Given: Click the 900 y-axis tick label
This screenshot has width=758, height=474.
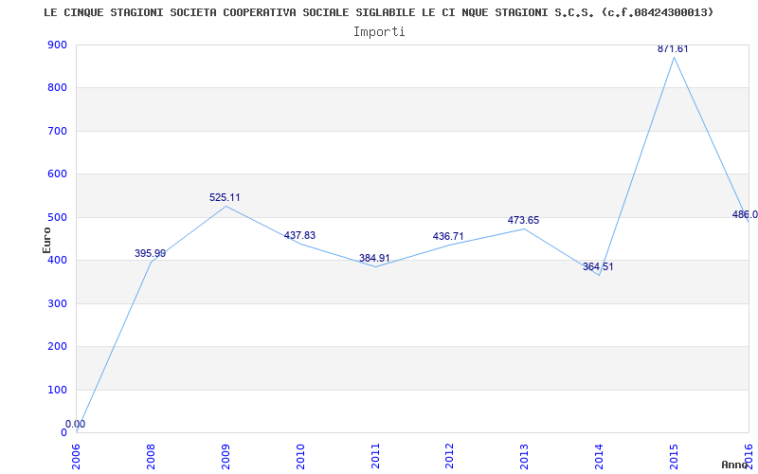Looking at the screenshot, I should 57,45.
